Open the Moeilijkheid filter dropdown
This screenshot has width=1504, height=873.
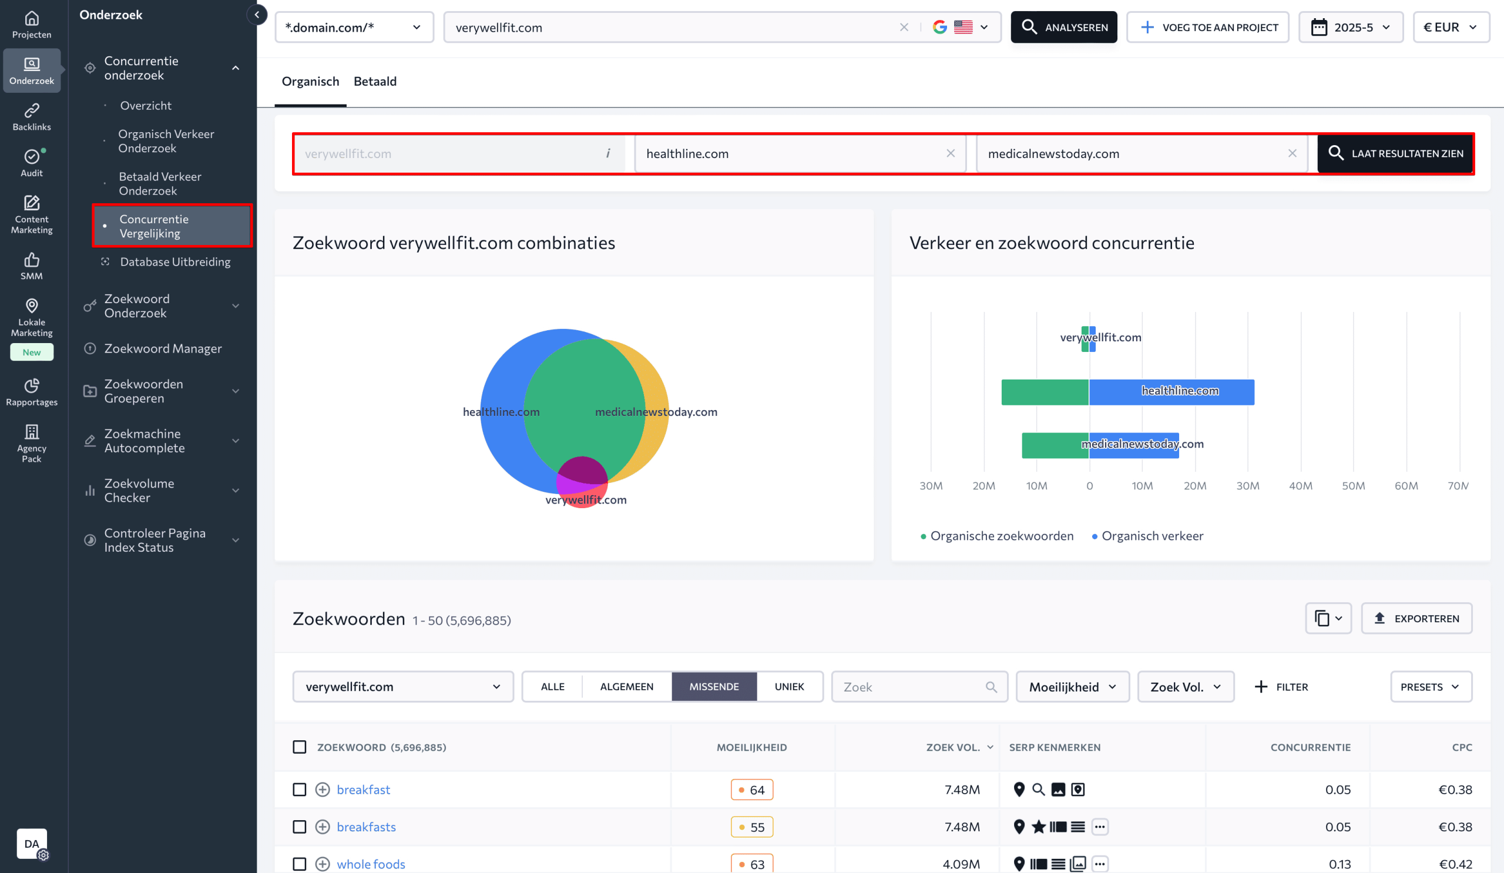coord(1073,687)
